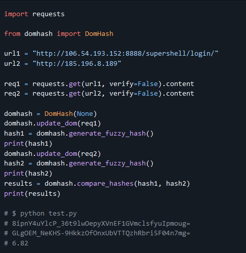Image resolution: width=246 pixels, height=253 pixels.
Task: Click the '# 6.82' result comment
Action: point(16,243)
